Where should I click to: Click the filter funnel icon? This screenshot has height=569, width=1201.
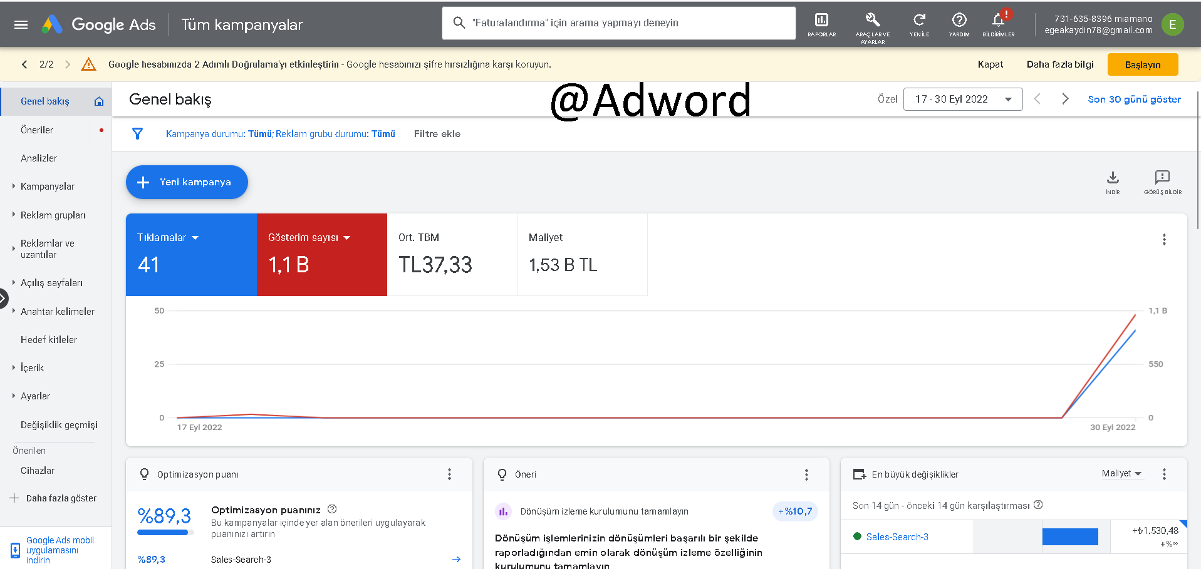click(x=138, y=133)
